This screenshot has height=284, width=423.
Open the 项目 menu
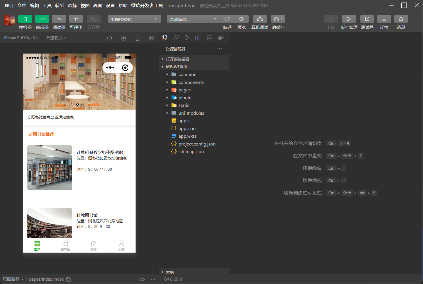[9, 6]
